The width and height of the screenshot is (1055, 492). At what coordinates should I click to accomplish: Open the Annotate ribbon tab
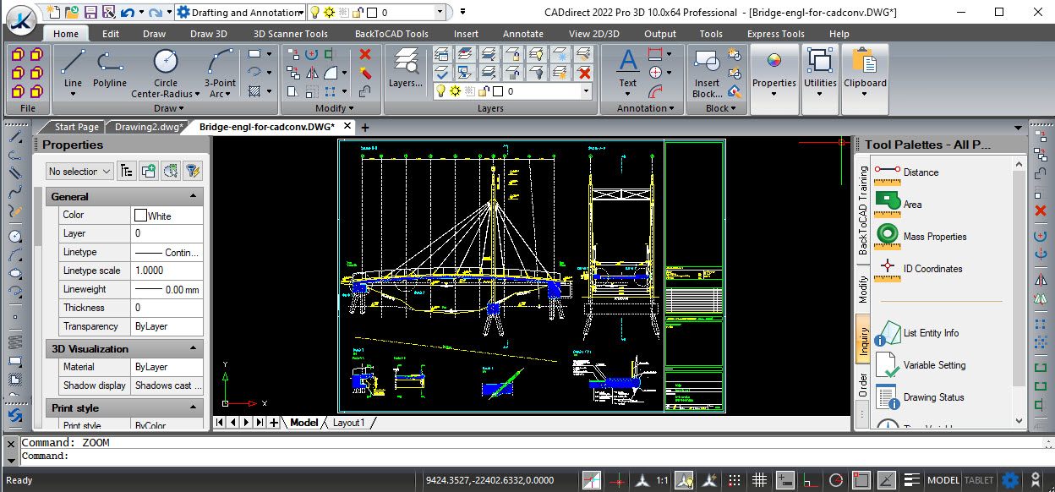tap(522, 34)
